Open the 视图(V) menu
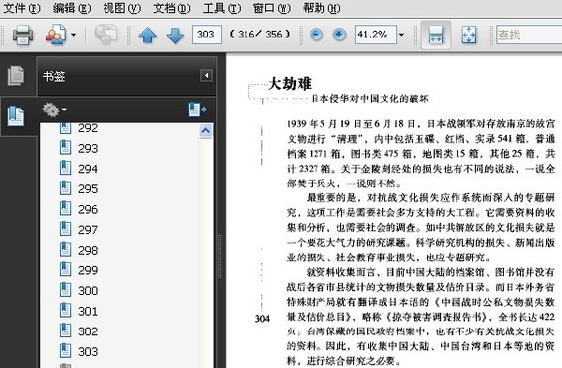Screen dimensions: 562x368 coord(122,7)
